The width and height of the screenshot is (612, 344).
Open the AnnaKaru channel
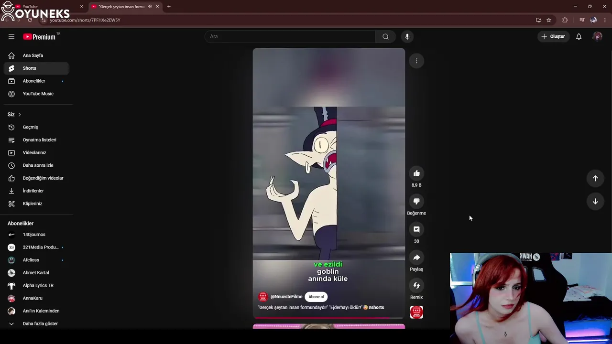[x=36, y=298]
